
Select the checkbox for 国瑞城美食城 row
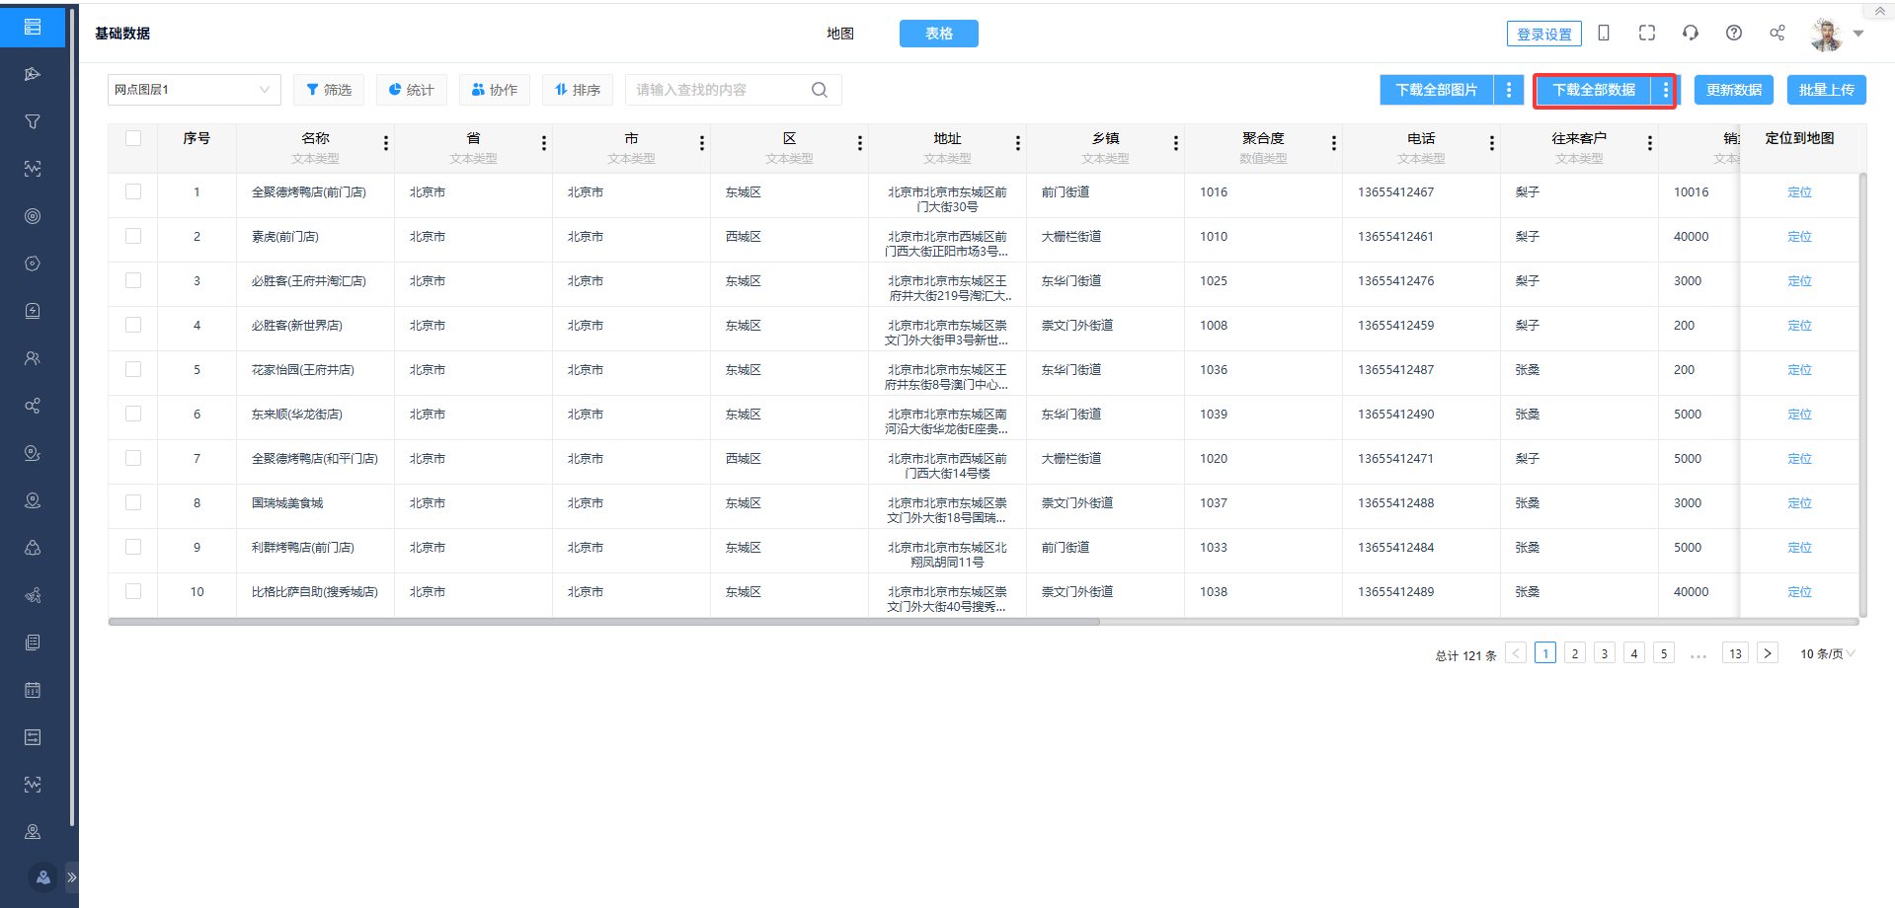133,502
